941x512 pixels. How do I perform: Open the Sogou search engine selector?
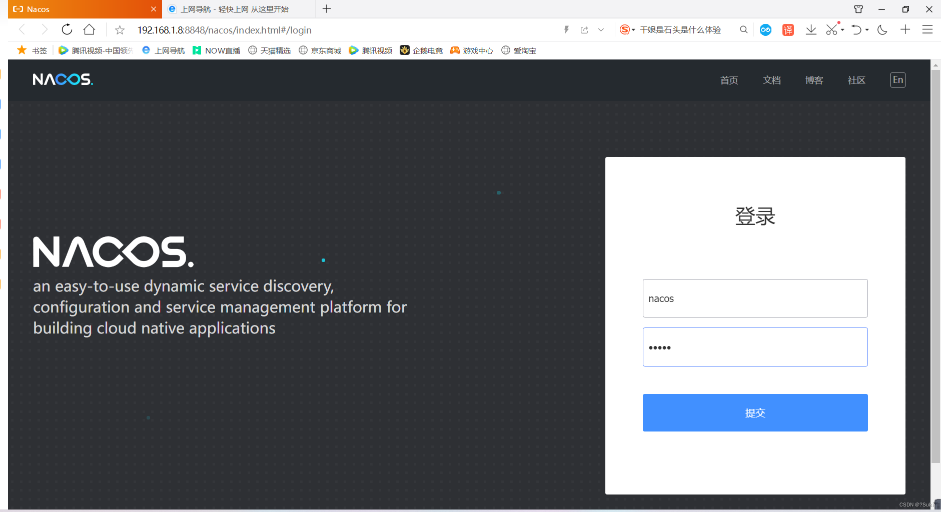coord(627,30)
